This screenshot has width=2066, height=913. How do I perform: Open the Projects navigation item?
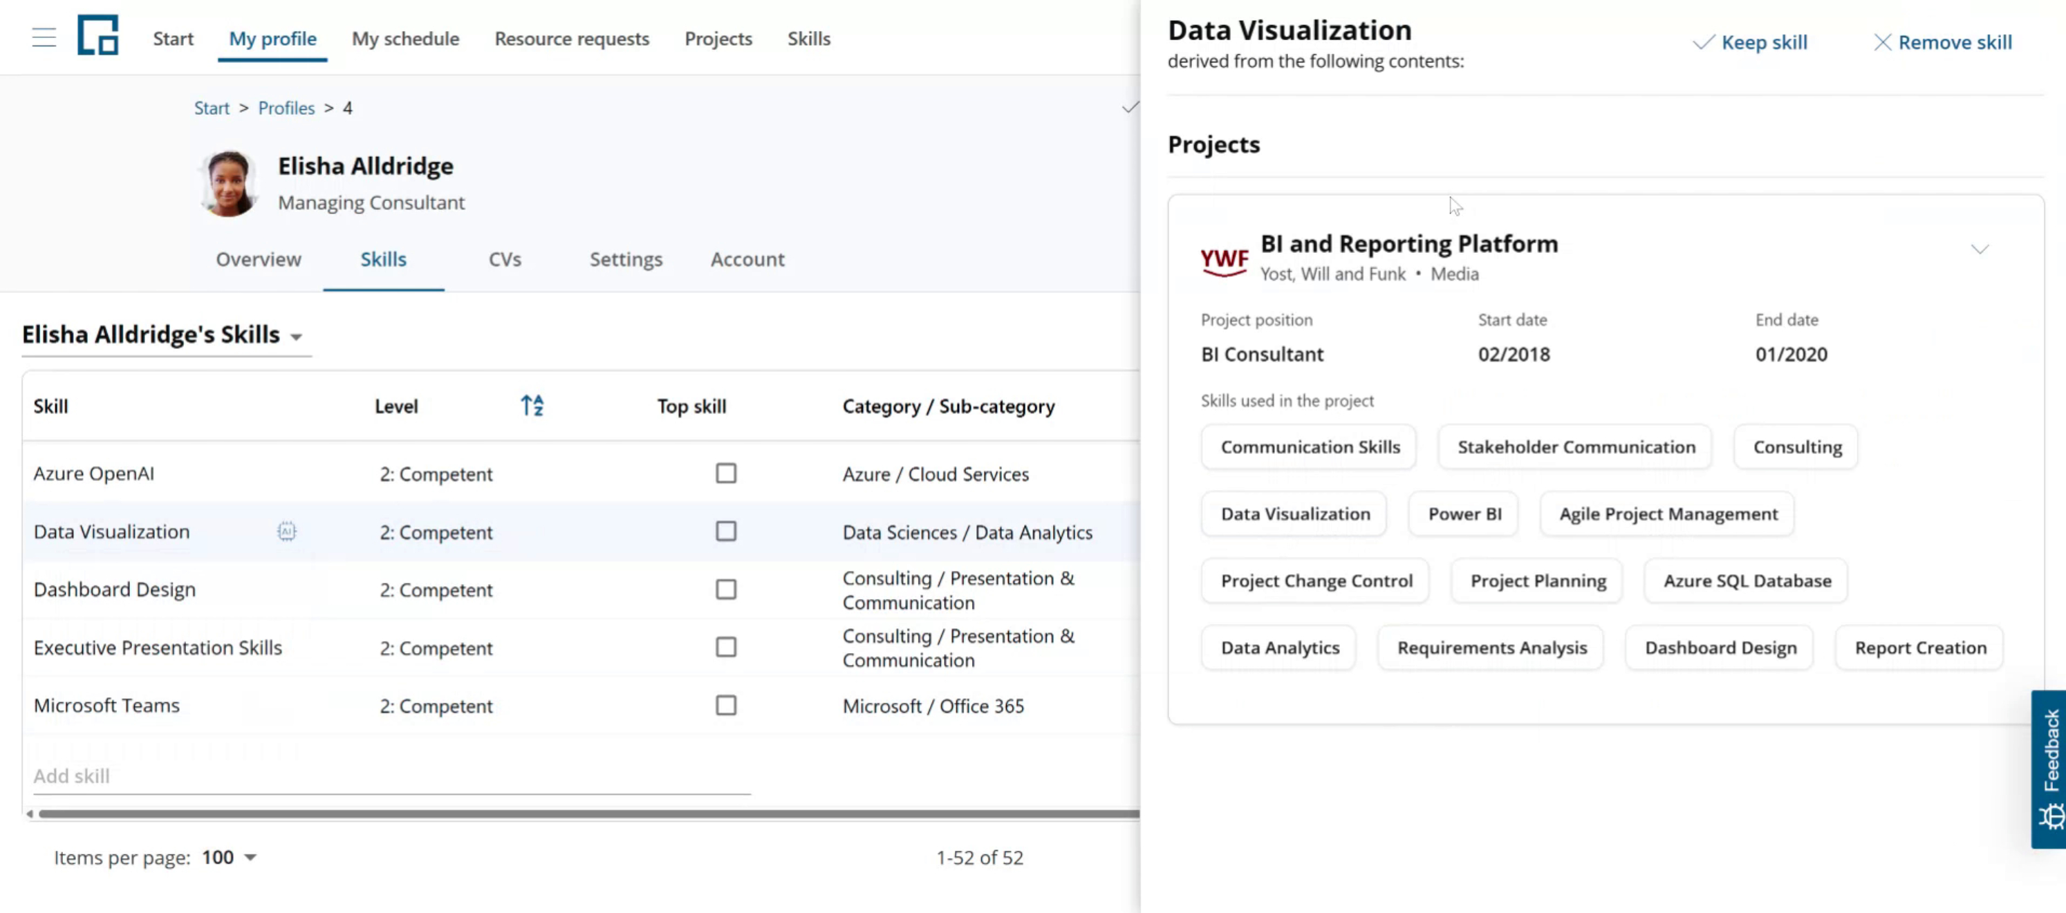tap(718, 39)
